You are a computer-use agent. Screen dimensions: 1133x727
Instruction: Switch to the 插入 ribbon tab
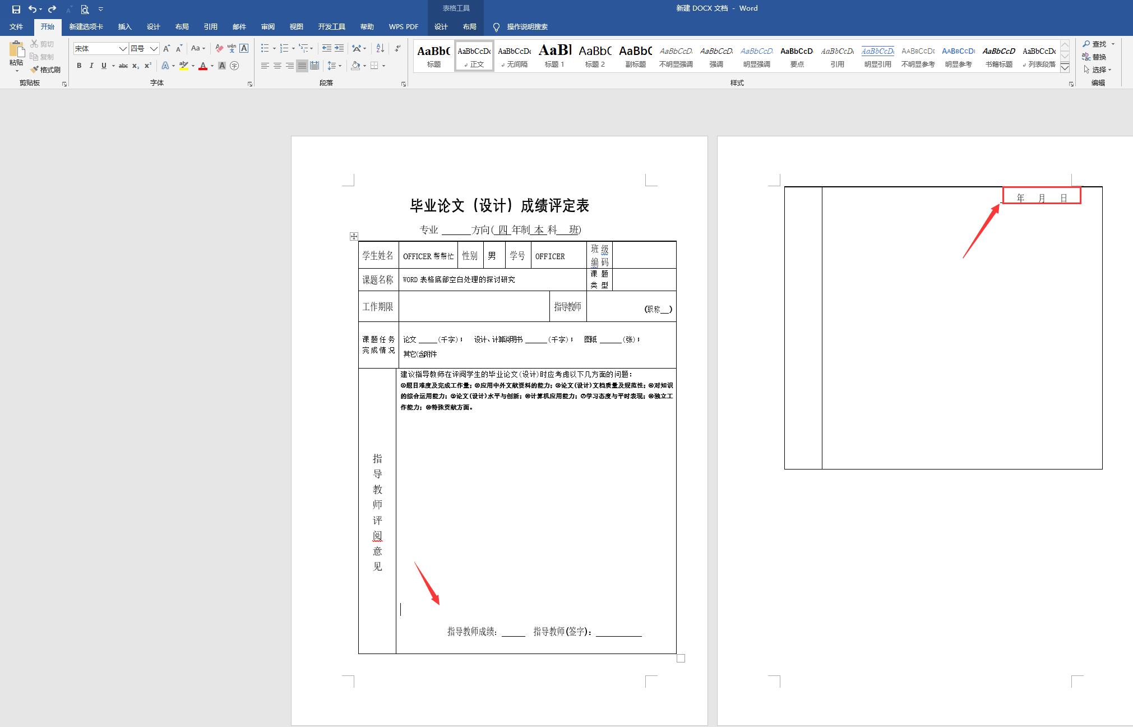(124, 26)
